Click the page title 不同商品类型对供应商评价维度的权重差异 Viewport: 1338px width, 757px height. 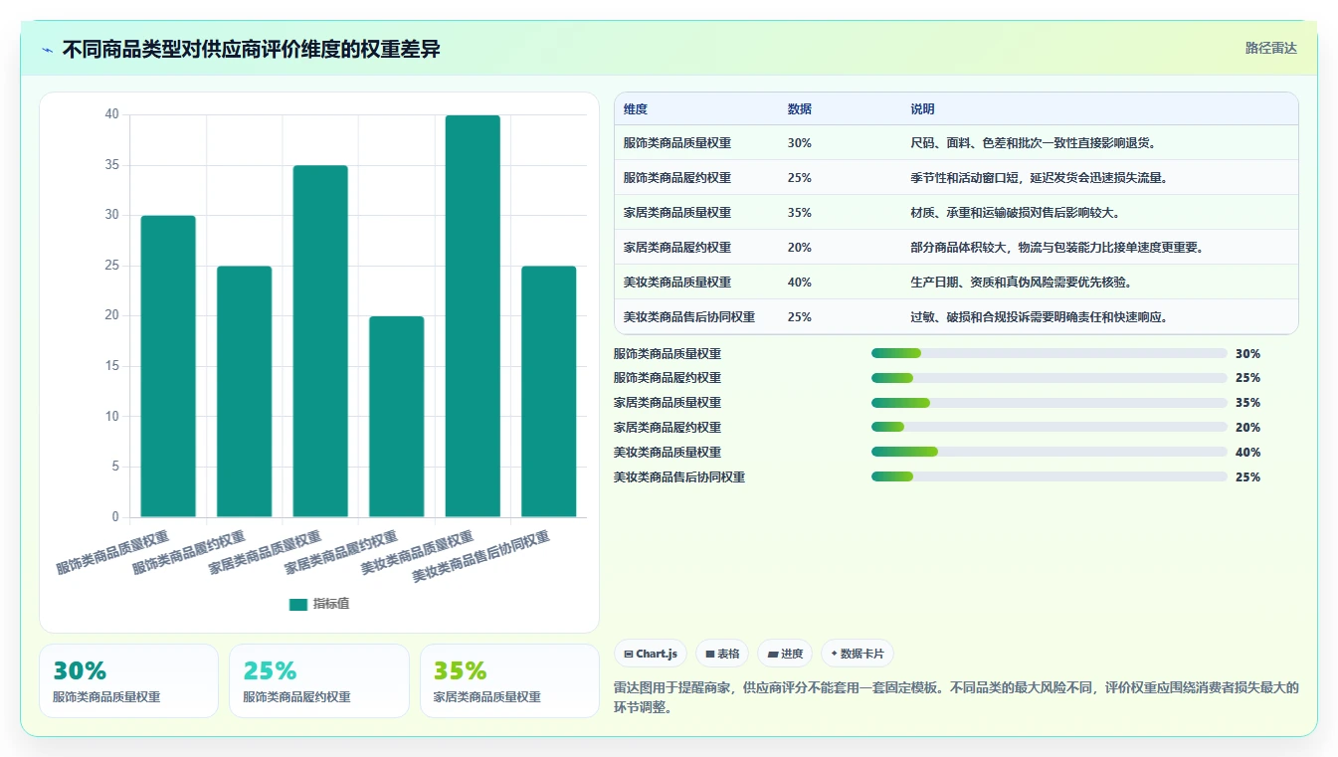point(251,50)
